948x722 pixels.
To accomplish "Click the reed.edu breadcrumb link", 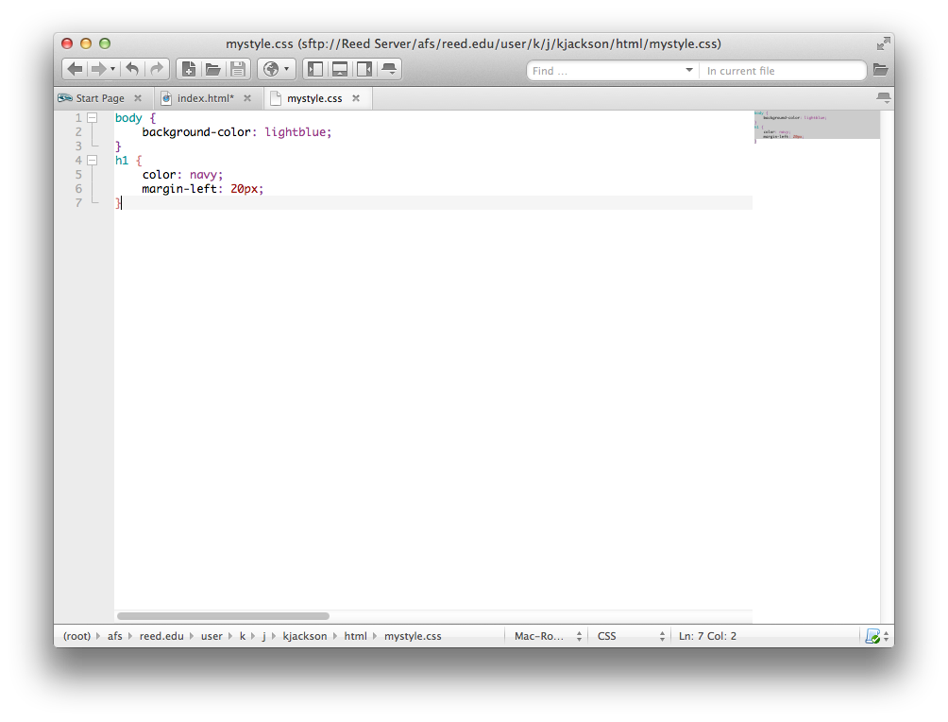I will 161,636.
